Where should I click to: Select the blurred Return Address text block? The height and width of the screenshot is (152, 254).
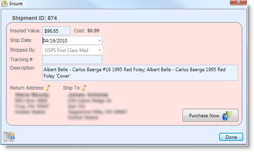point(32,103)
